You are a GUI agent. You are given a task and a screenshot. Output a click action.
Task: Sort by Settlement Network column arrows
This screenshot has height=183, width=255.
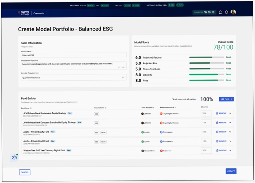coord(175,107)
